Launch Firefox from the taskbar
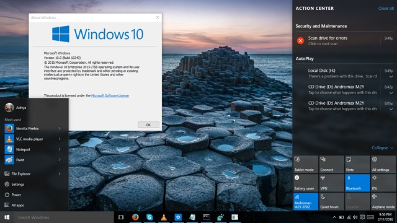Viewport: 397px width, 223px height. 135,217
